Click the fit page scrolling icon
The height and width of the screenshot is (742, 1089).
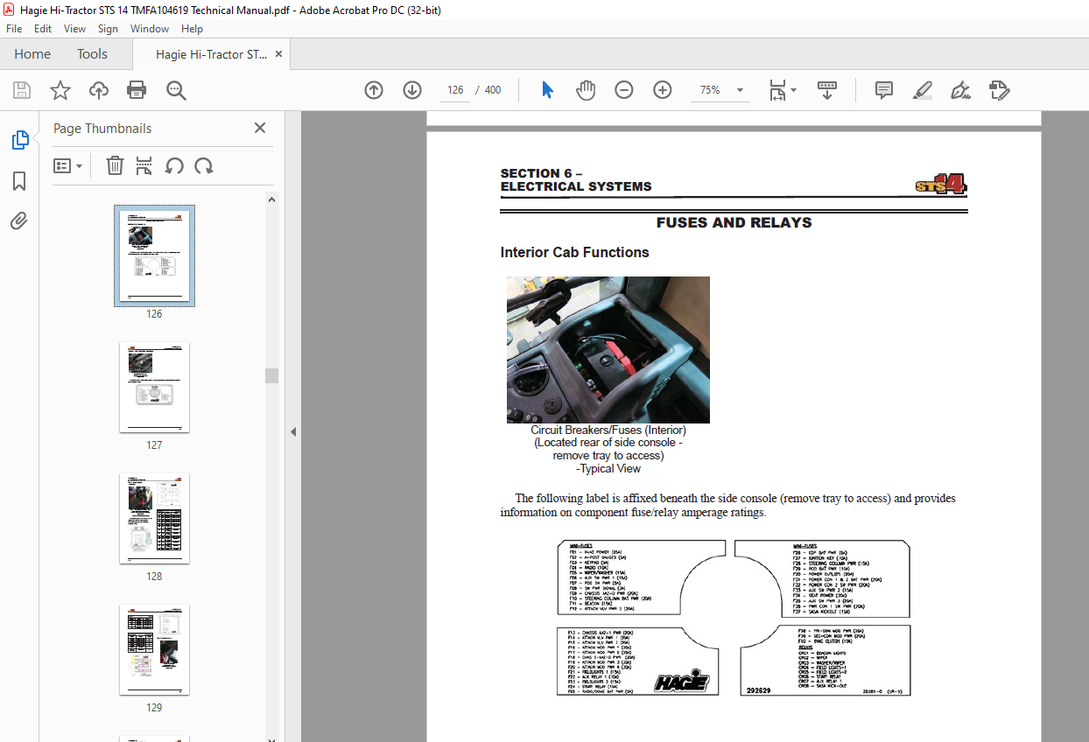click(x=777, y=90)
